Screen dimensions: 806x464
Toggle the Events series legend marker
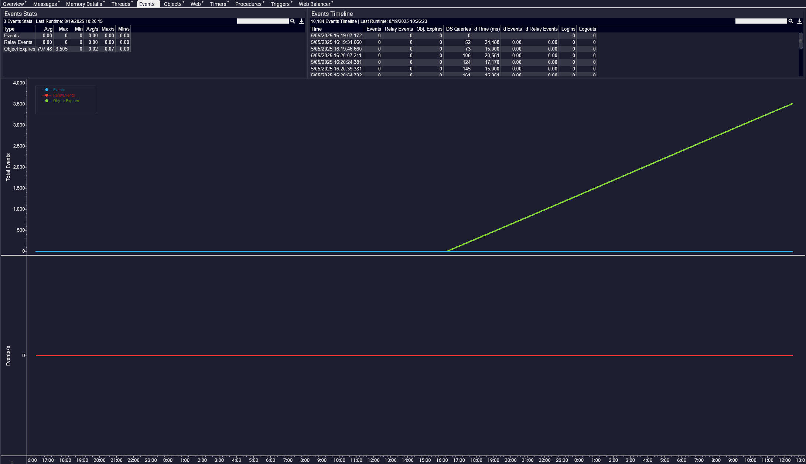point(47,90)
